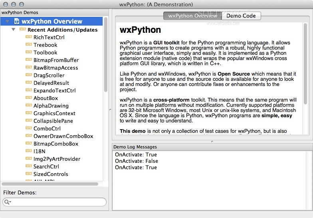Screen dimensions: 313x218
Task: Open the Treebook demo
Action: [46, 45]
